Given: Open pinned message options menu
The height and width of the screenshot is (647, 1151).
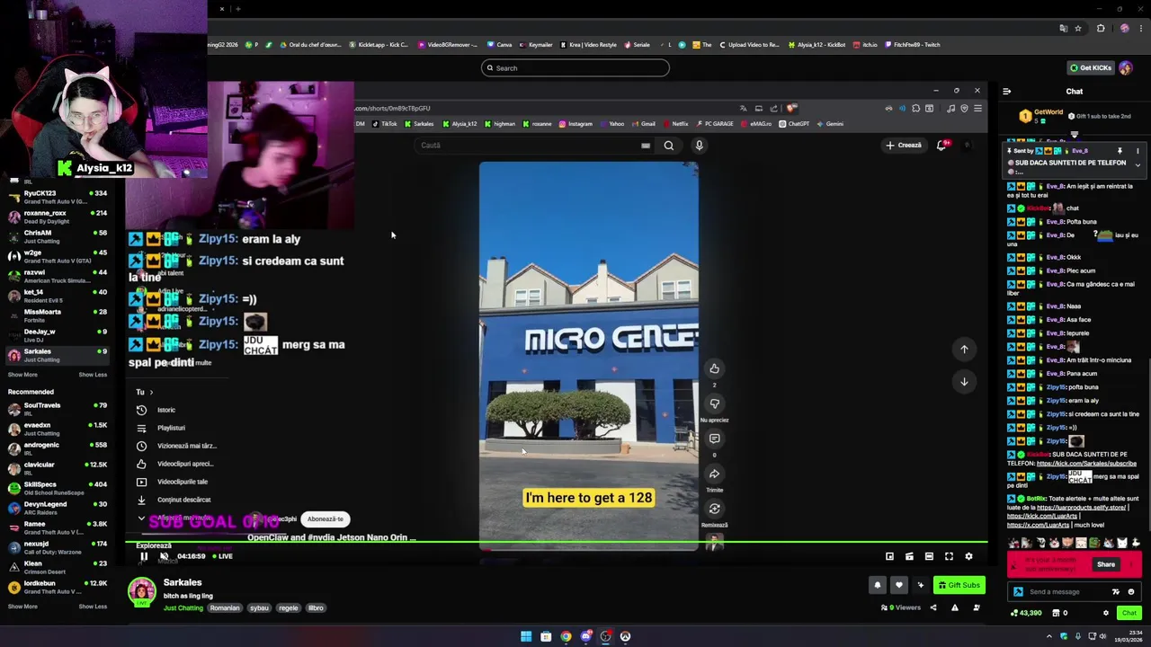Looking at the screenshot, I should (1138, 151).
